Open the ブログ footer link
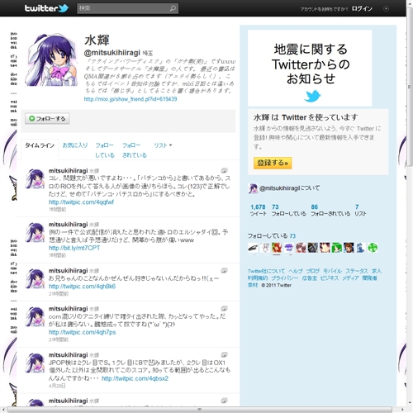413x413 pixels. tap(313, 271)
